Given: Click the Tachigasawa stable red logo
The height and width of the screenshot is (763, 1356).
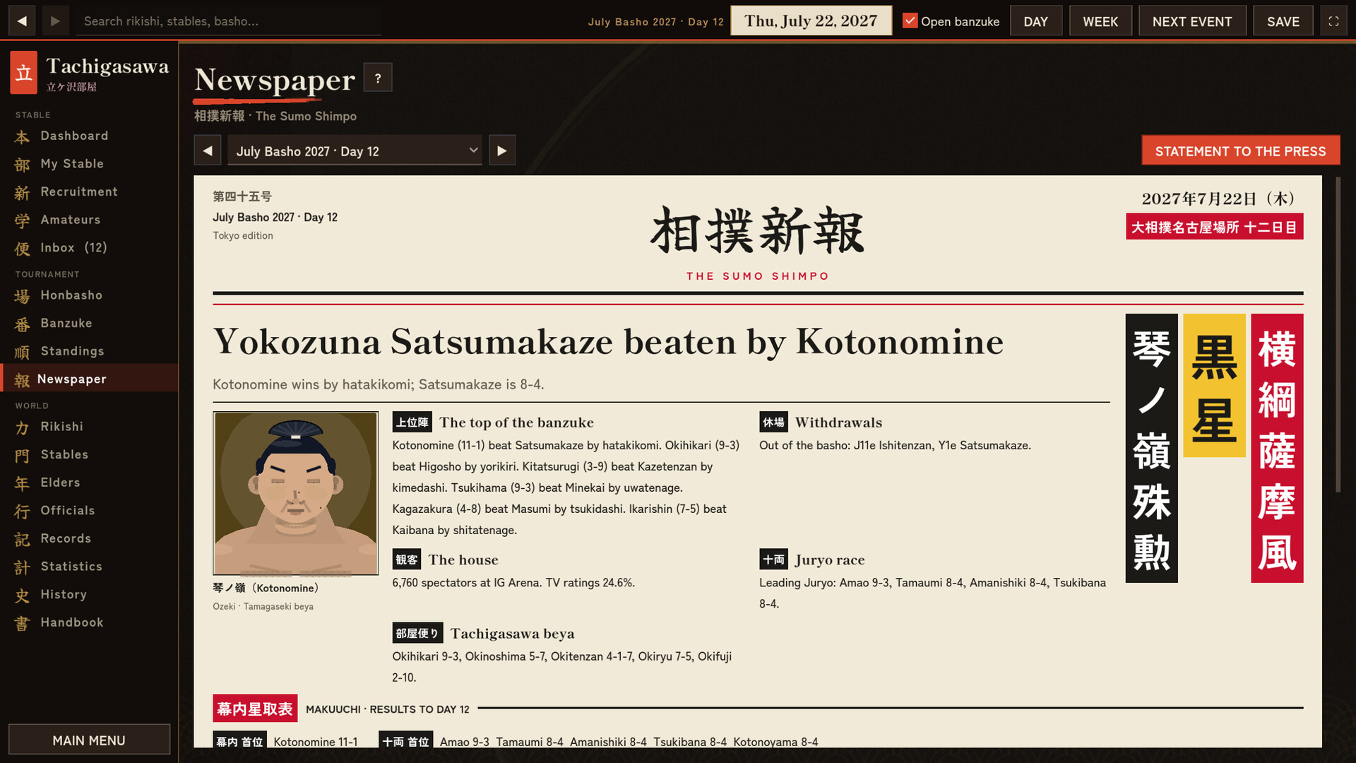Looking at the screenshot, I should pos(23,72).
